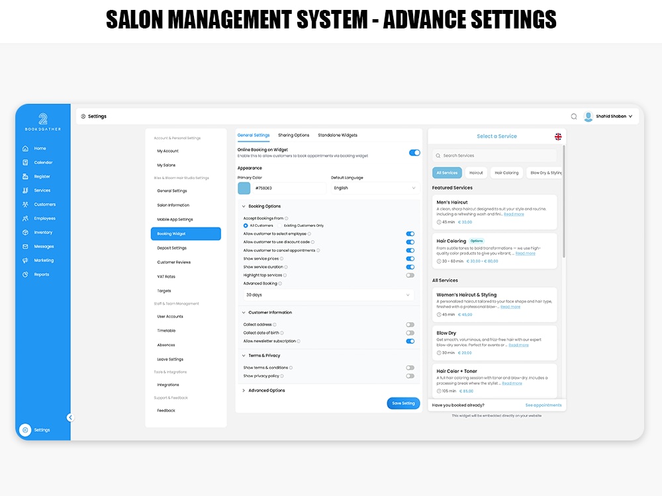
Task: Open Deposit Settings in settings menu
Action: (172, 248)
